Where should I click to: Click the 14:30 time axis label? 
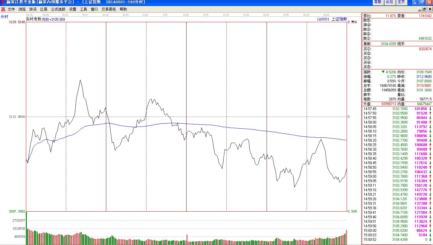[x=306, y=15]
